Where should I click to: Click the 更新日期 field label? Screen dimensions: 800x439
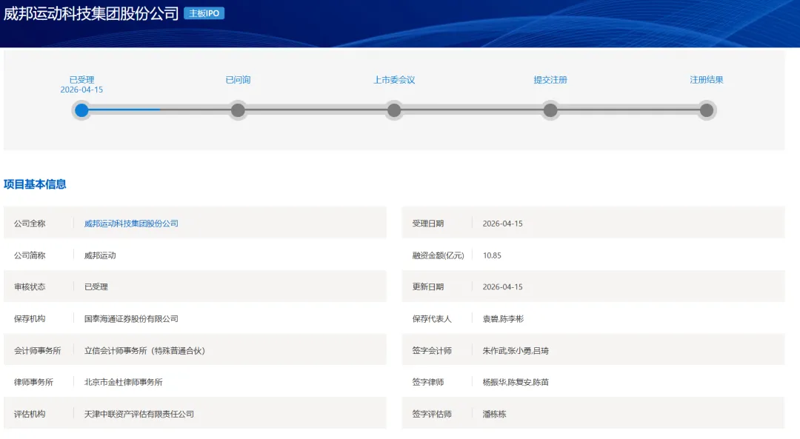tap(428, 287)
